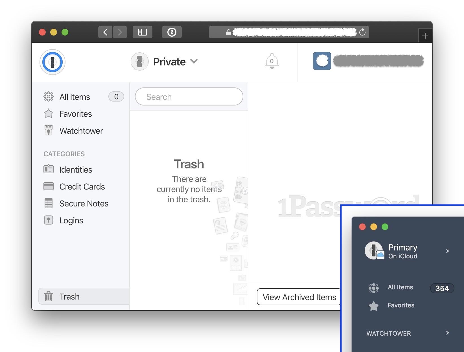This screenshot has width=464, height=352.
Task: Click the user account avatar
Action: tap(322, 61)
